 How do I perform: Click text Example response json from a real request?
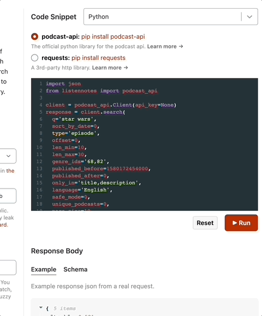coord(93,286)
